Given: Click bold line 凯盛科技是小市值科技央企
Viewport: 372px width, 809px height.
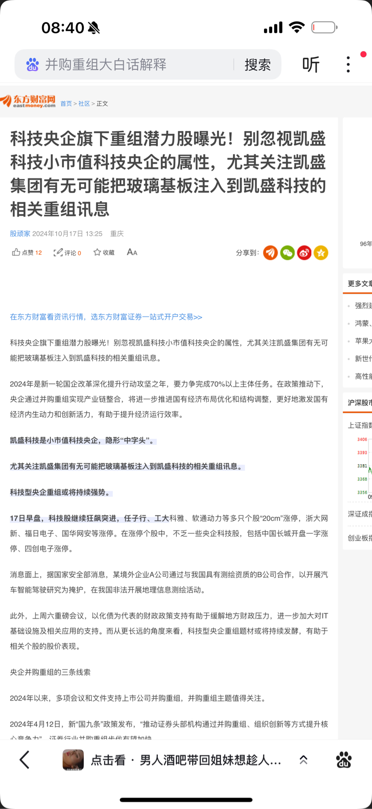Looking at the screenshot, I should (x=83, y=441).
